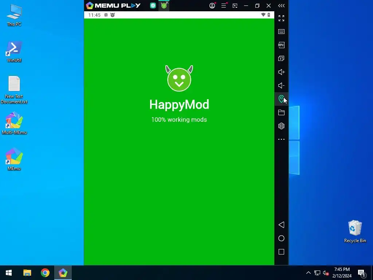Viewport: 373px width, 280px height.
Task: Click the APK install icon
Action: coord(282,45)
